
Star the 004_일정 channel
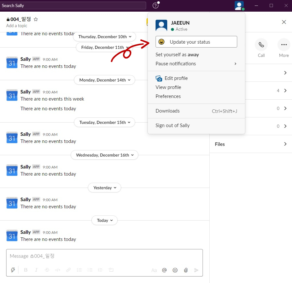pos(36,19)
